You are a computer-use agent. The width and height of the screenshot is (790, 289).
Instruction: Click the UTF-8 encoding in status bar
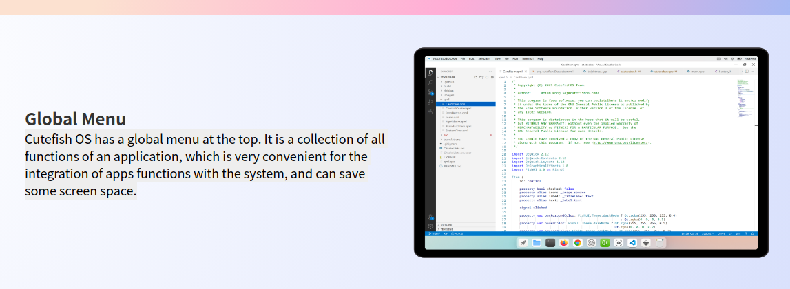(722, 234)
